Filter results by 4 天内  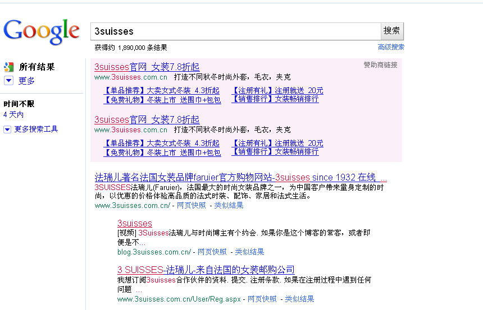[x=13, y=115]
